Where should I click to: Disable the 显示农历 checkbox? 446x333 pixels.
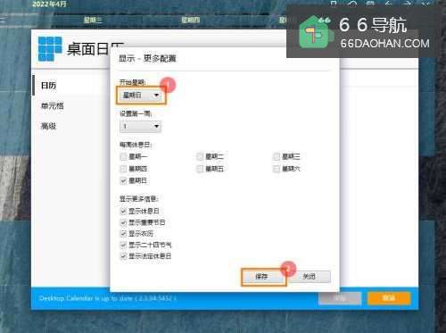(123, 234)
